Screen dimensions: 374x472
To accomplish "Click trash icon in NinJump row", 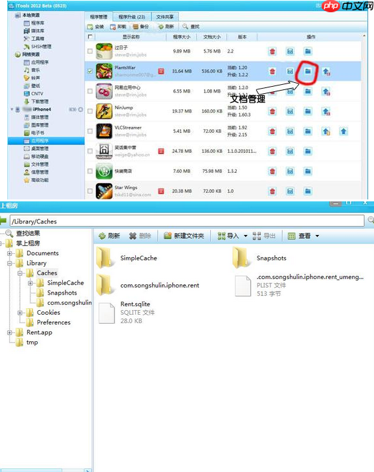I will pyautogui.click(x=272, y=111).
